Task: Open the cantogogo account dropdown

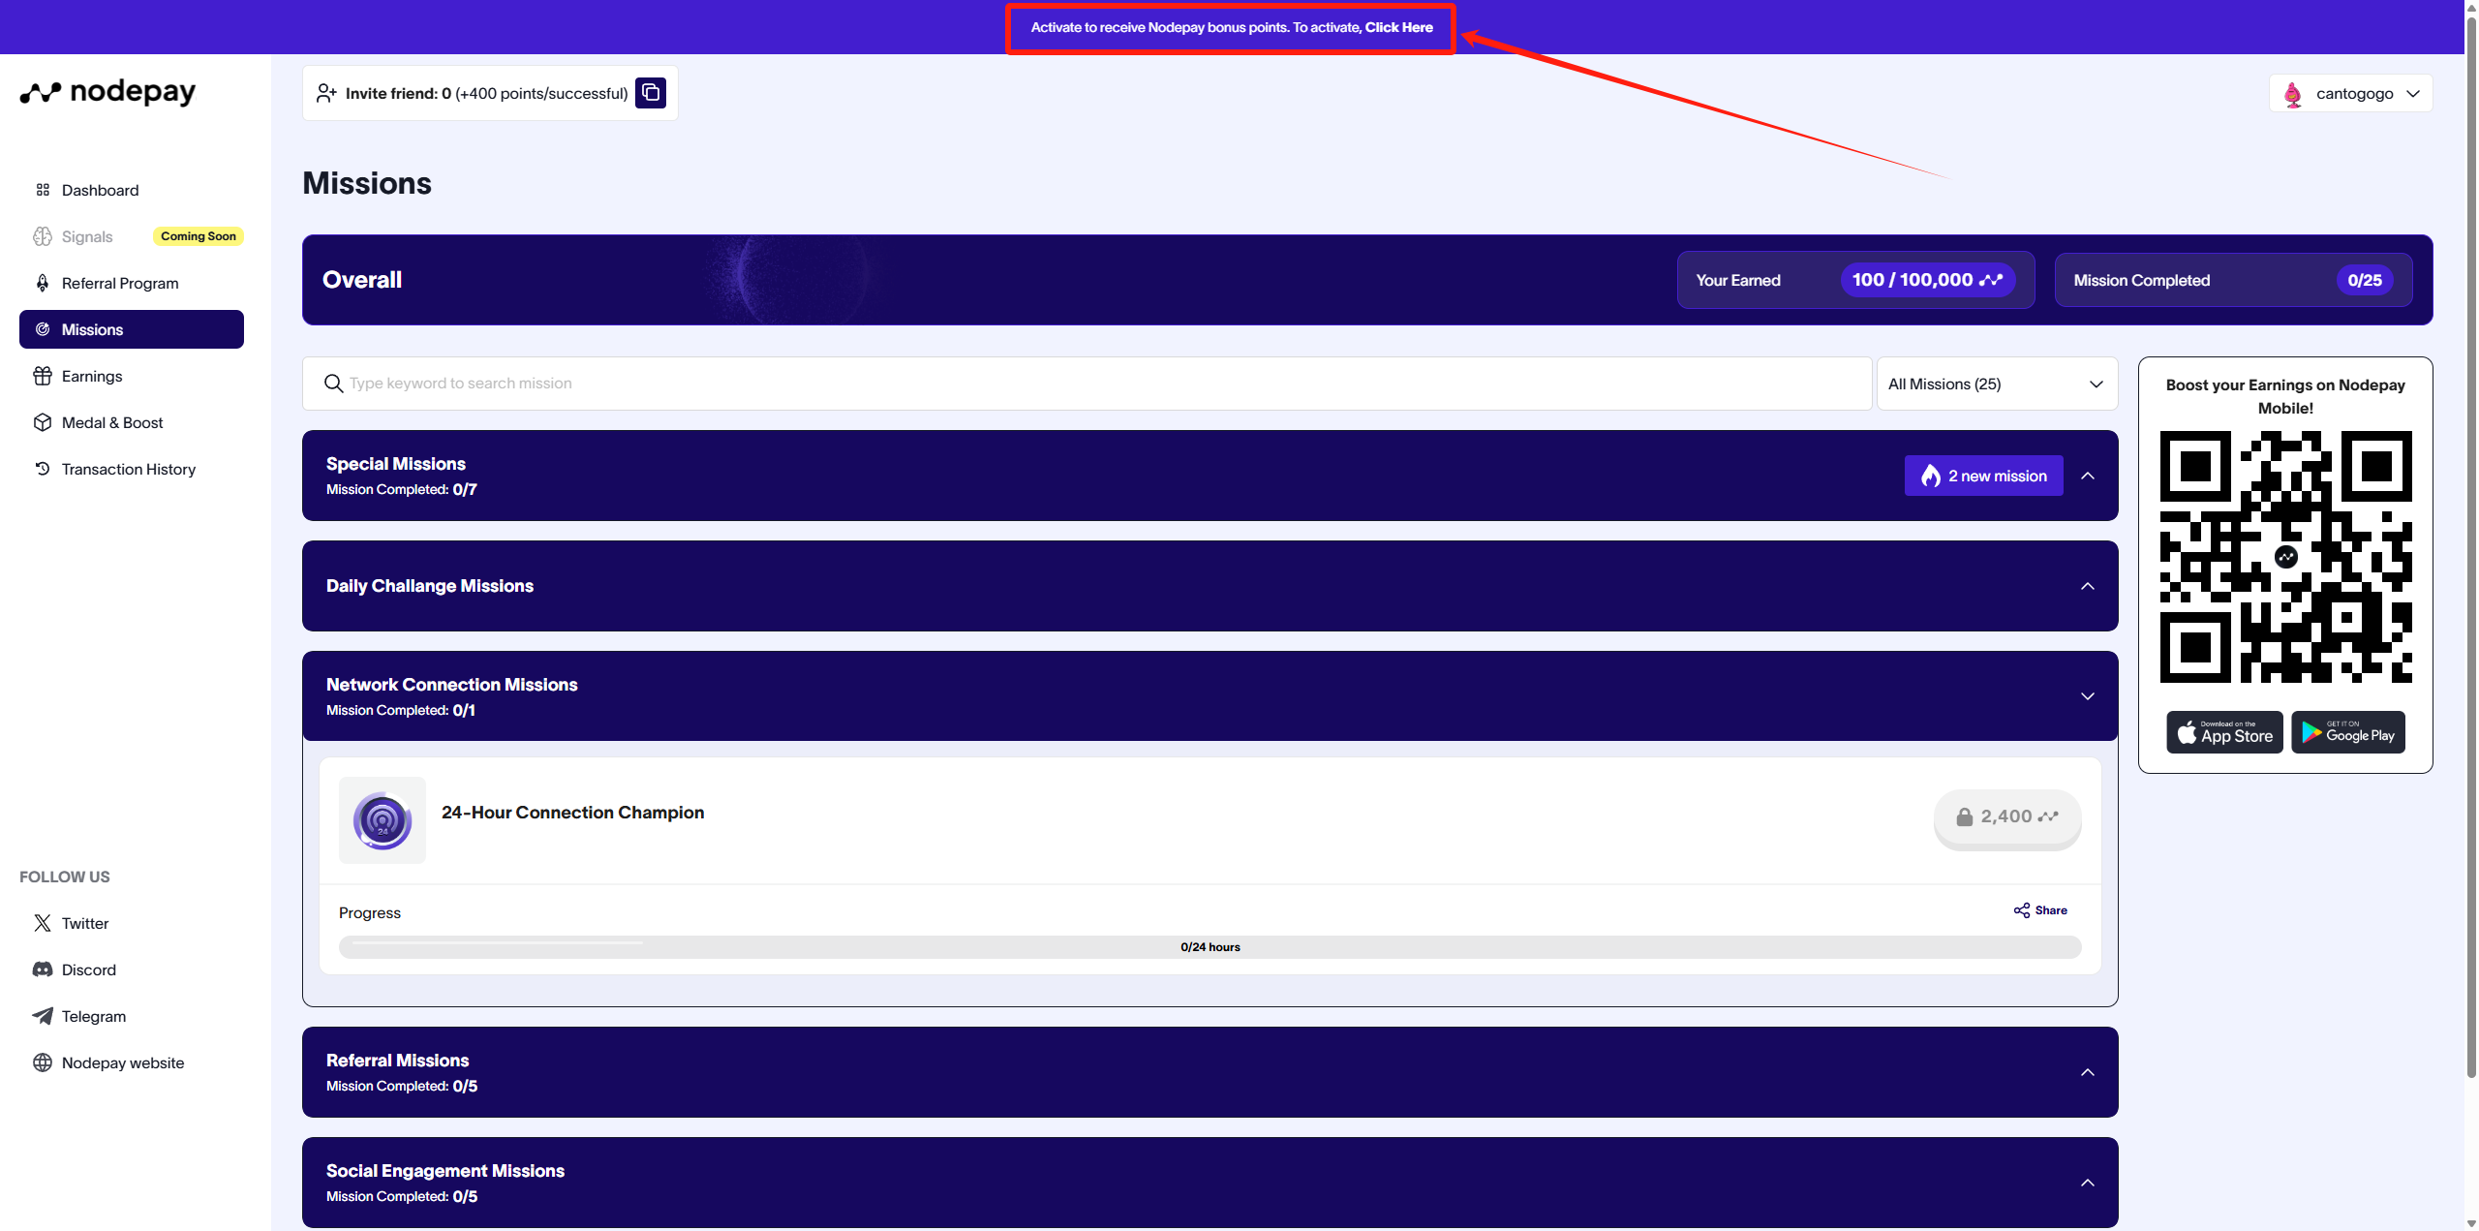Action: pyautogui.click(x=2350, y=94)
